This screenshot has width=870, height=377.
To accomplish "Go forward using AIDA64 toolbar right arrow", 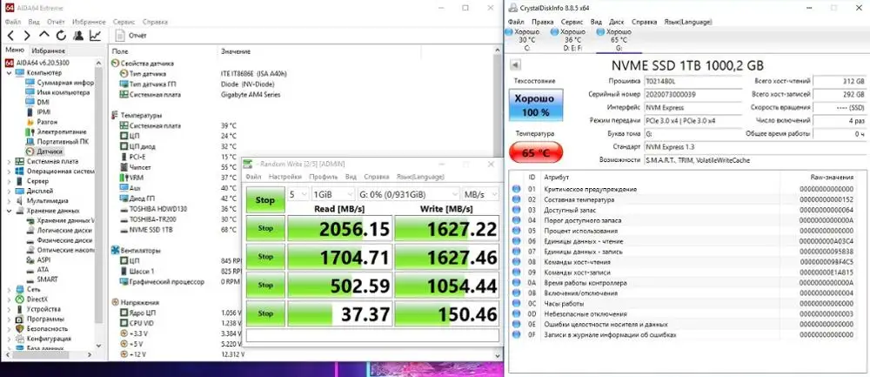I will pyautogui.click(x=27, y=36).
